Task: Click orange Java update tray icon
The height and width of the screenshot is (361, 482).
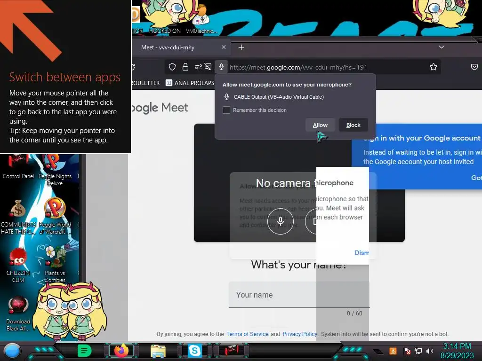Action: click(393, 351)
